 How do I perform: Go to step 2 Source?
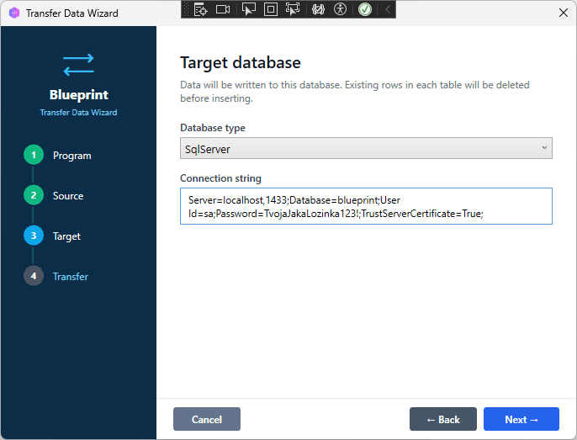54,195
